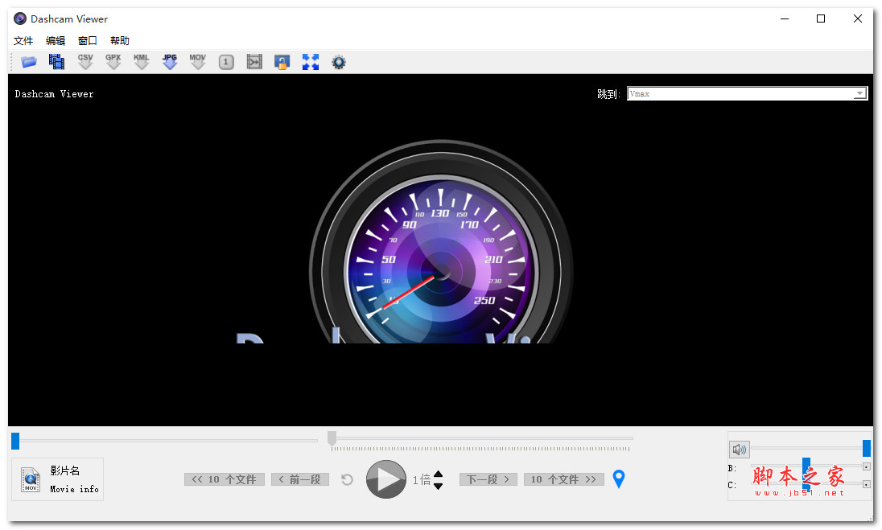Open the Vmax jump-to dropdown
The height and width of the screenshot is (530, 882).
[x=860, y=92]
